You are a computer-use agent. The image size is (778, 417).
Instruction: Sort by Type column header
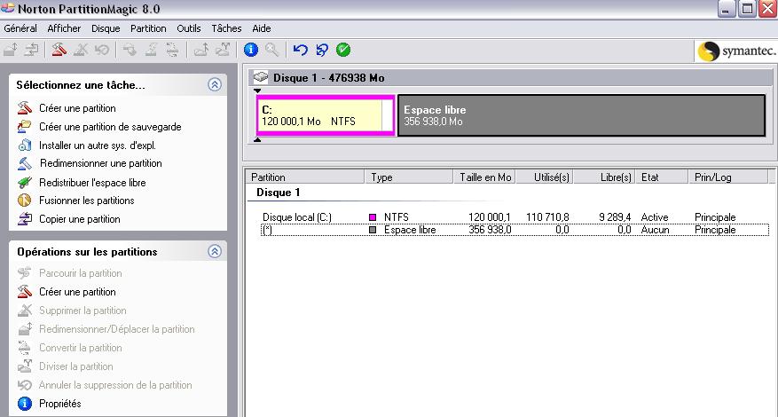coord(409,177)
